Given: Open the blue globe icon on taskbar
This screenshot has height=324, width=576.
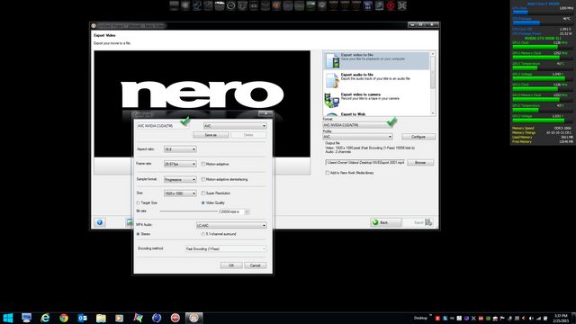Looking at the screenshot, I should point(157,318).
